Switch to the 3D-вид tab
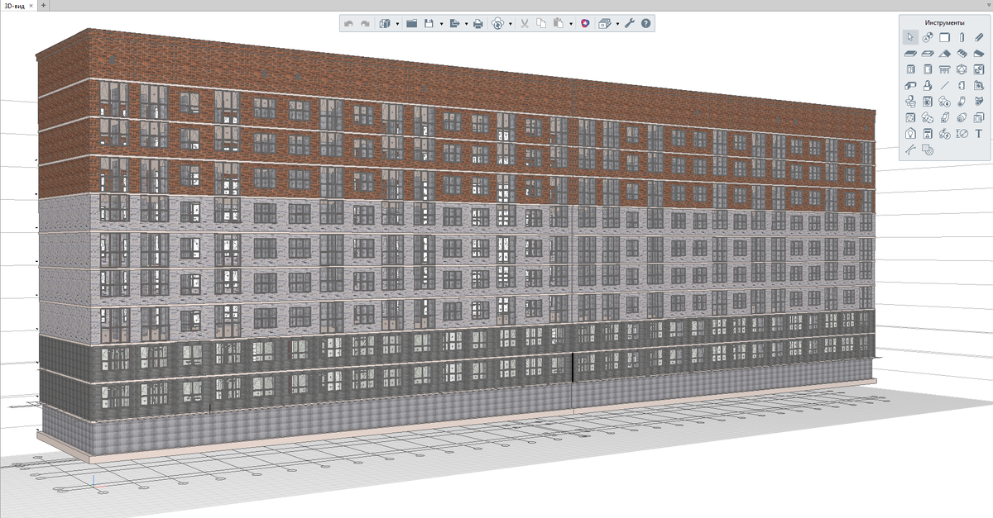The height and width of the screenshot is (518, 993). pos(14,5)
